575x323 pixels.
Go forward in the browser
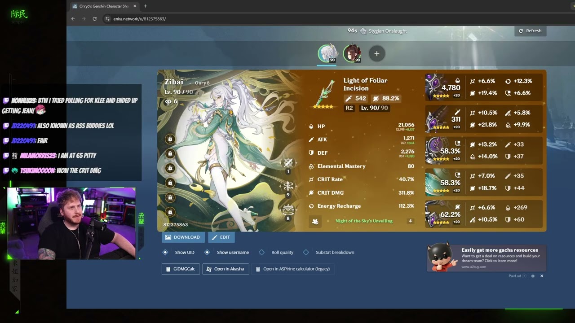pos(84,19)
